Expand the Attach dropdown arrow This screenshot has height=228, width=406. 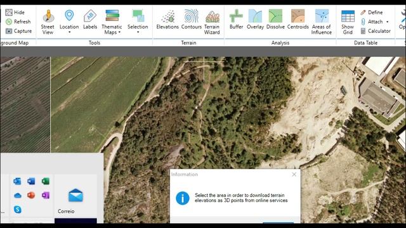coord(388,22)
